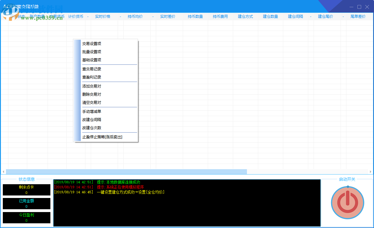The width and height of the screenshot is (374, 228).
Task: Click 查交易记录 to view trade records
Action: click(92, 69)
